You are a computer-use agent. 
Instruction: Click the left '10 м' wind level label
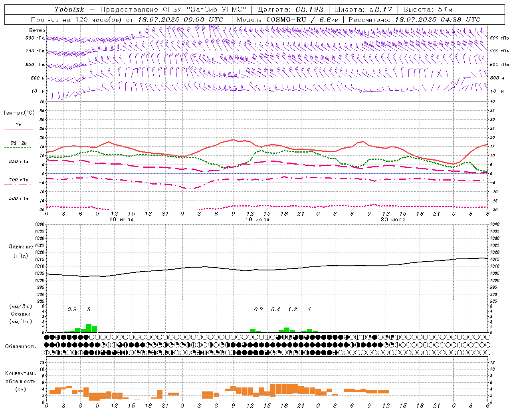38,91
